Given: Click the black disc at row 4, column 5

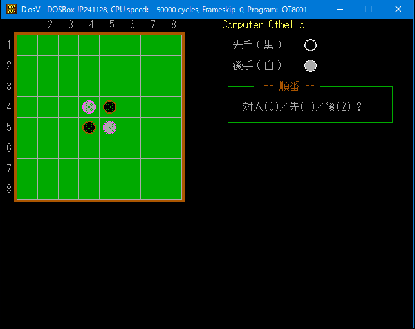Looking at the screenshot, I should (x=109, y=107).
